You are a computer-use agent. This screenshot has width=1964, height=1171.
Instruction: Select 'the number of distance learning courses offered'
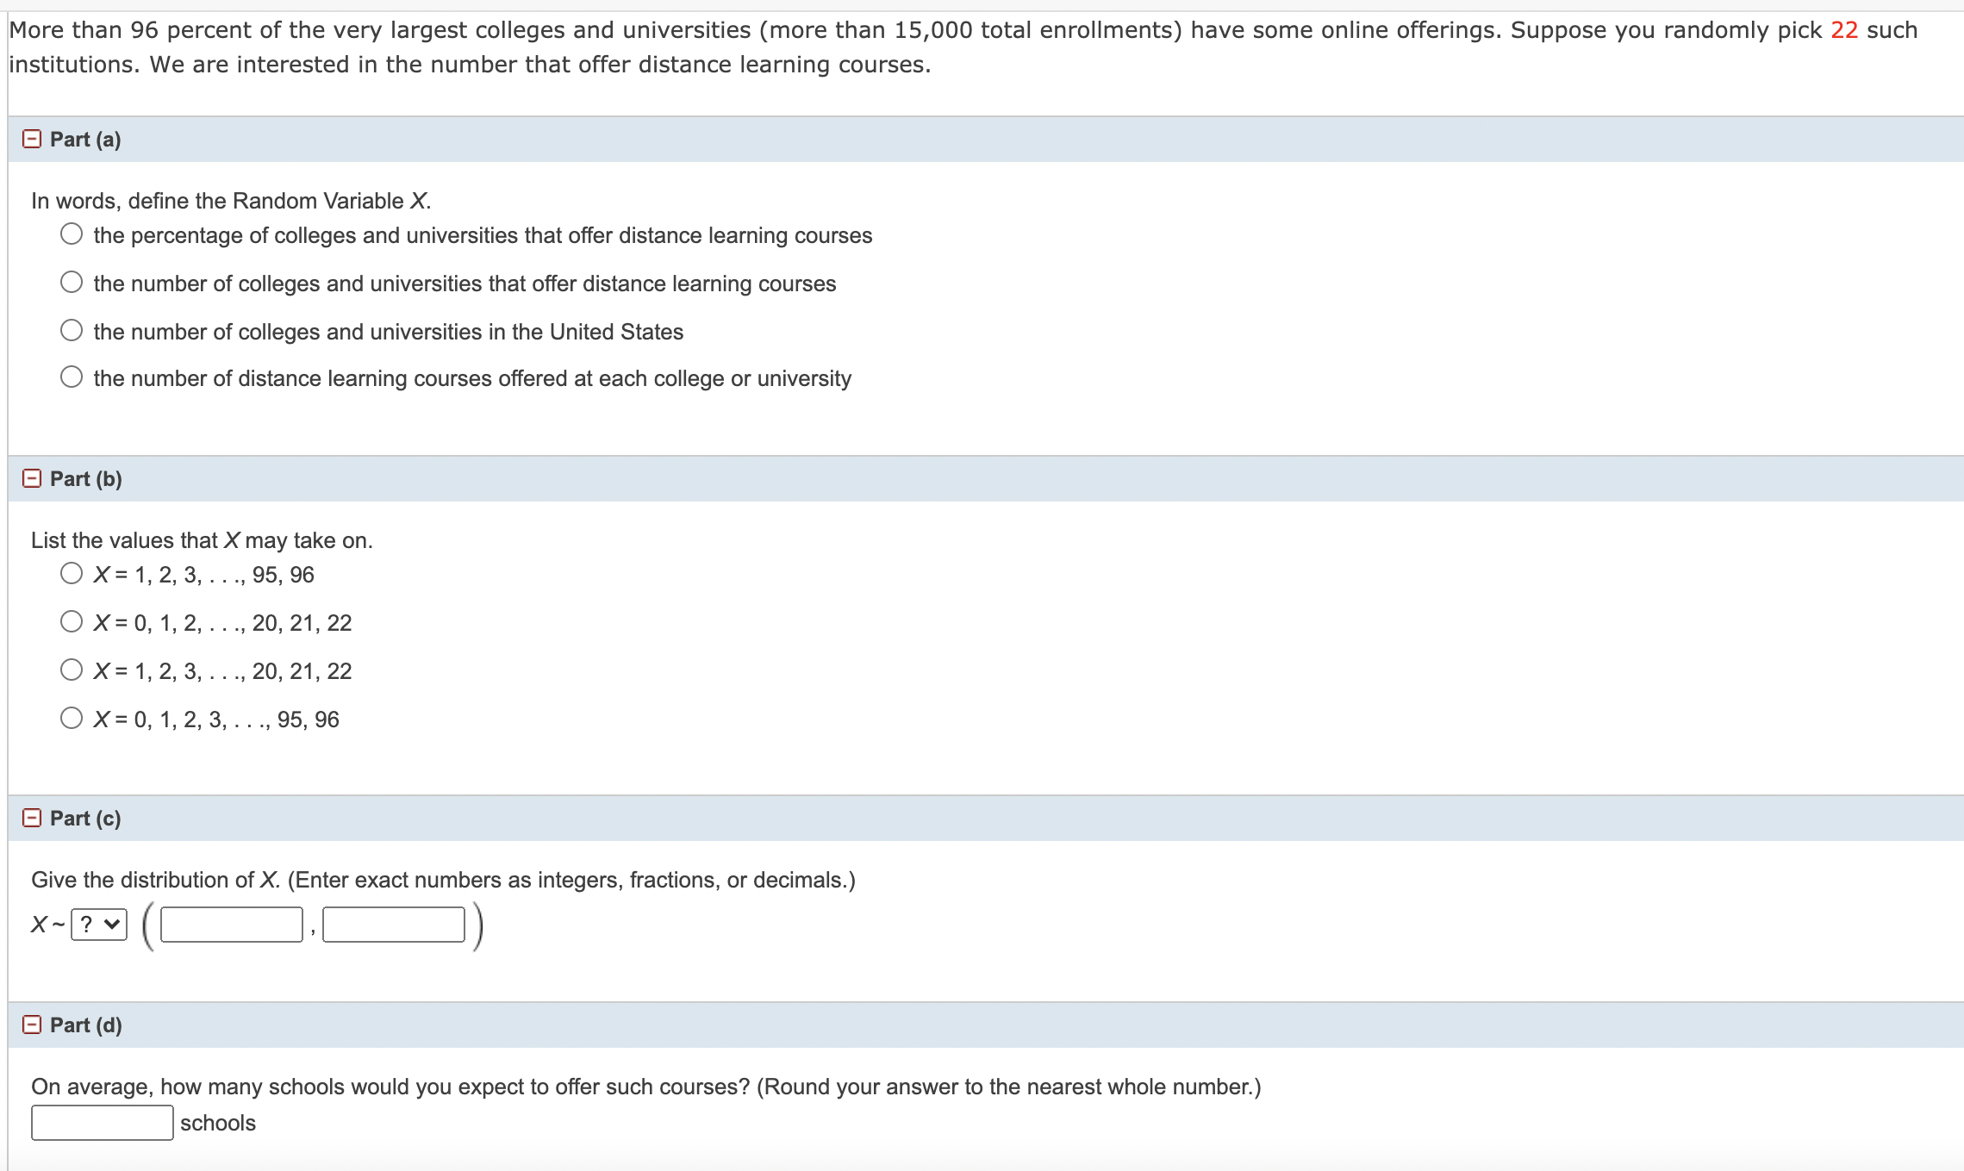(x=72, y=376)
